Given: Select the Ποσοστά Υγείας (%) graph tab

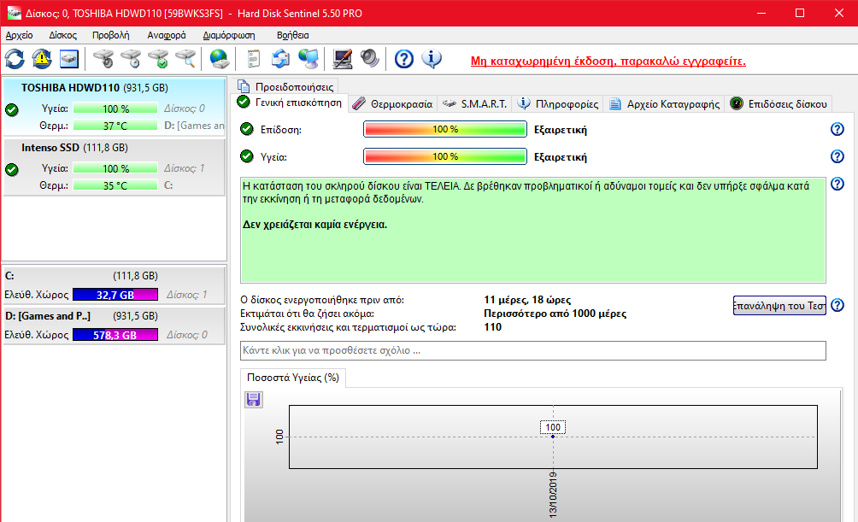Looking at the screenshot, I should [x=293, y=378].
